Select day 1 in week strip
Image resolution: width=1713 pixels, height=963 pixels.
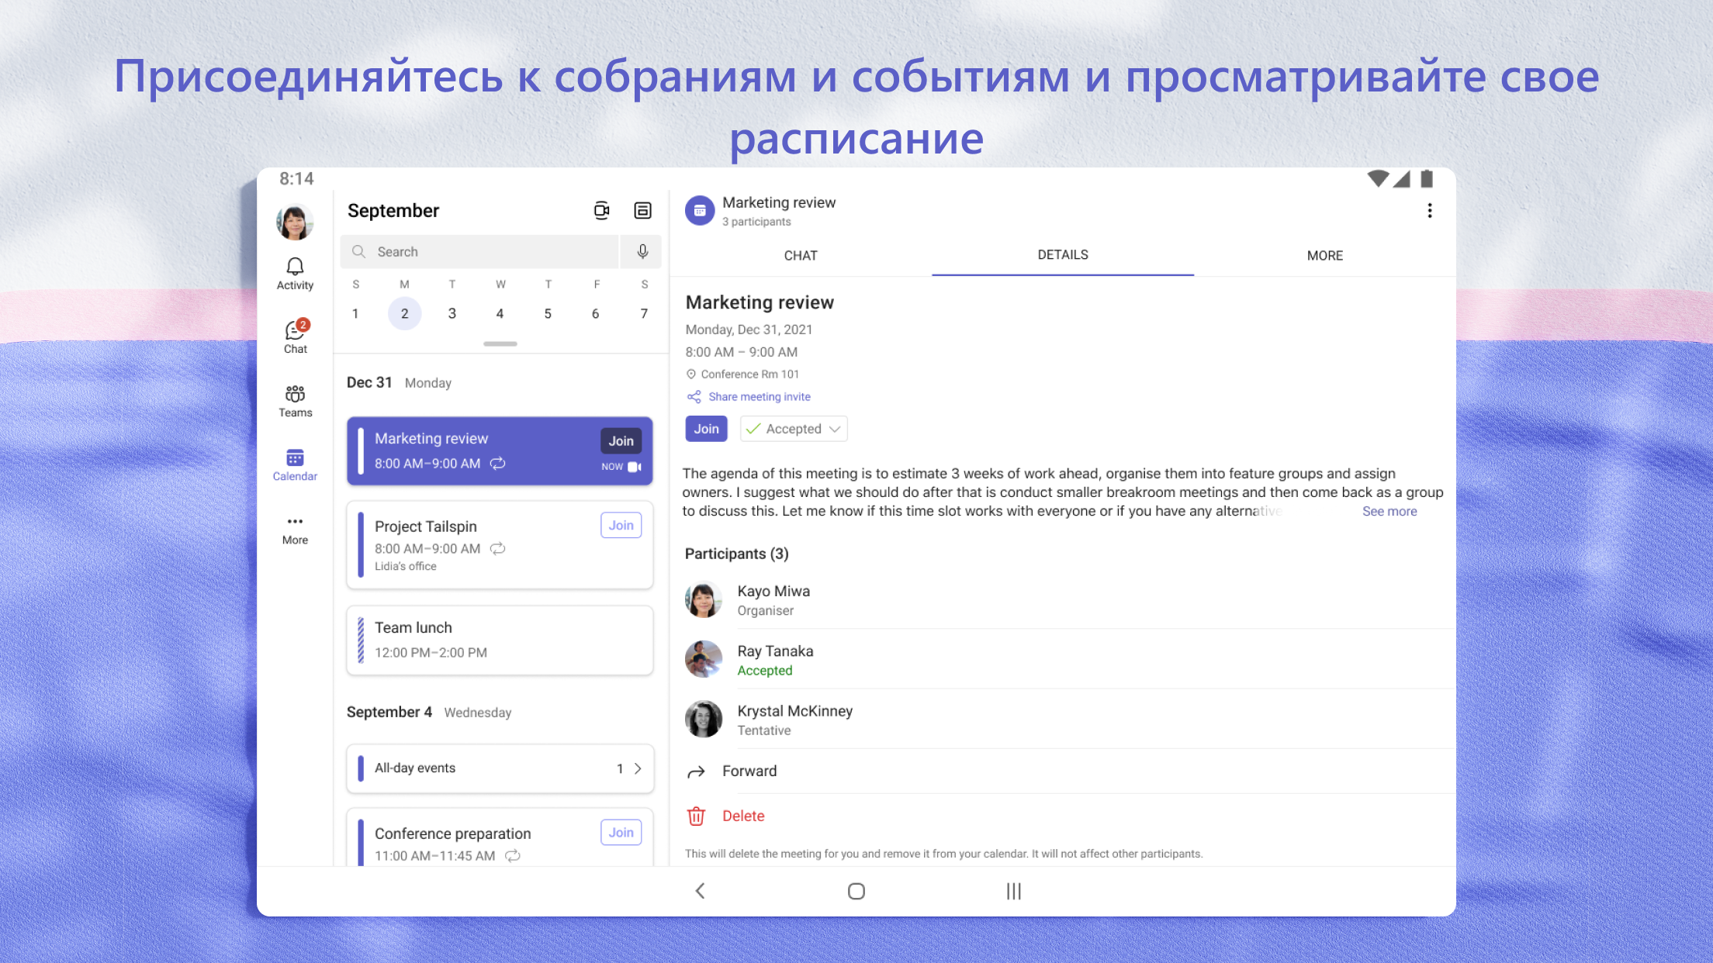(355, 313)
